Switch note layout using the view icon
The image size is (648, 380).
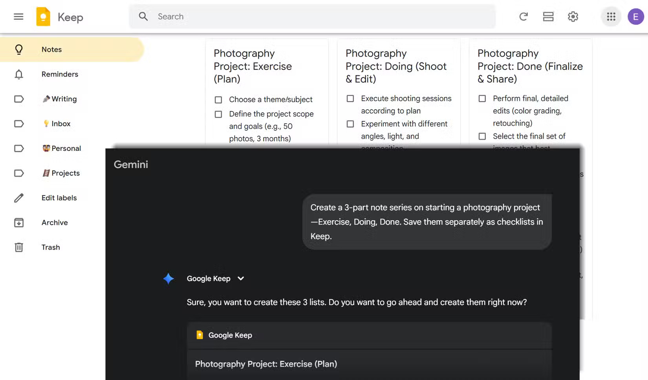[x=548, y=16]
